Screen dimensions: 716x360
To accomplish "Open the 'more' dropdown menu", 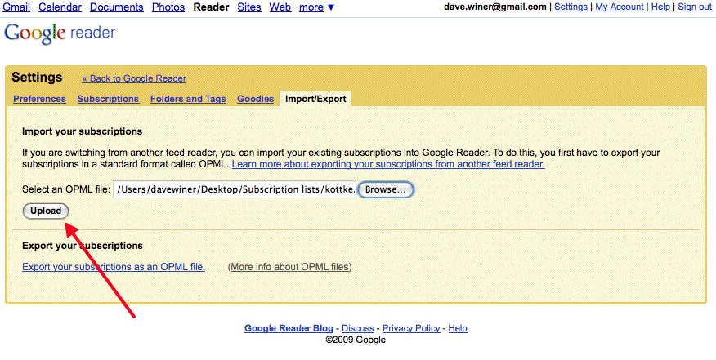I will pyautogui.click(x=316, y=7).
